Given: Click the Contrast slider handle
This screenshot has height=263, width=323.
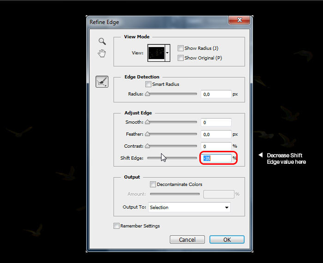Looking at the screenshot, I should pyautogui.click(x=148, y=146).
